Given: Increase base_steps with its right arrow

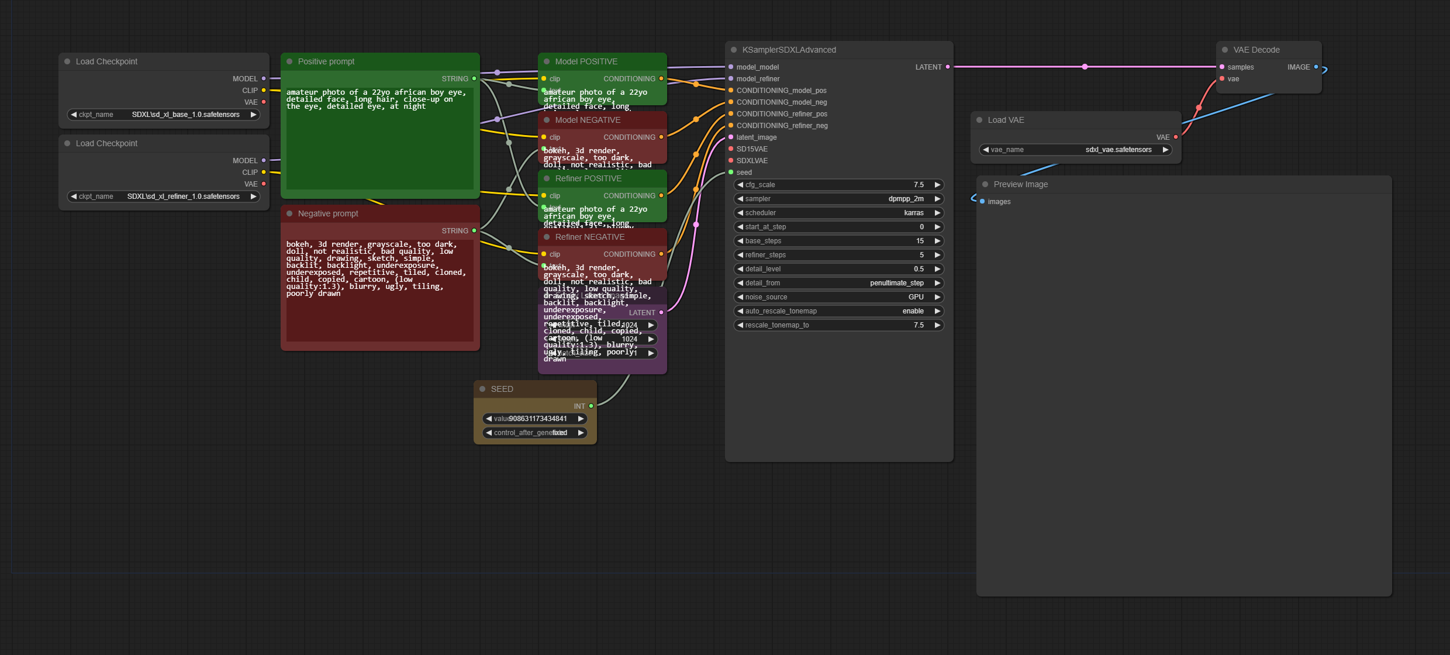Looking at the screenshot, I should (937, 241).
